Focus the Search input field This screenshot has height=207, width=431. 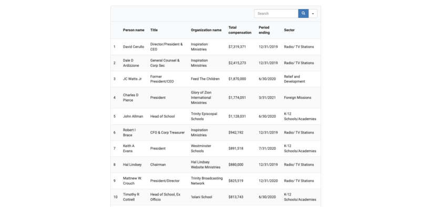[x=276, y=14]
